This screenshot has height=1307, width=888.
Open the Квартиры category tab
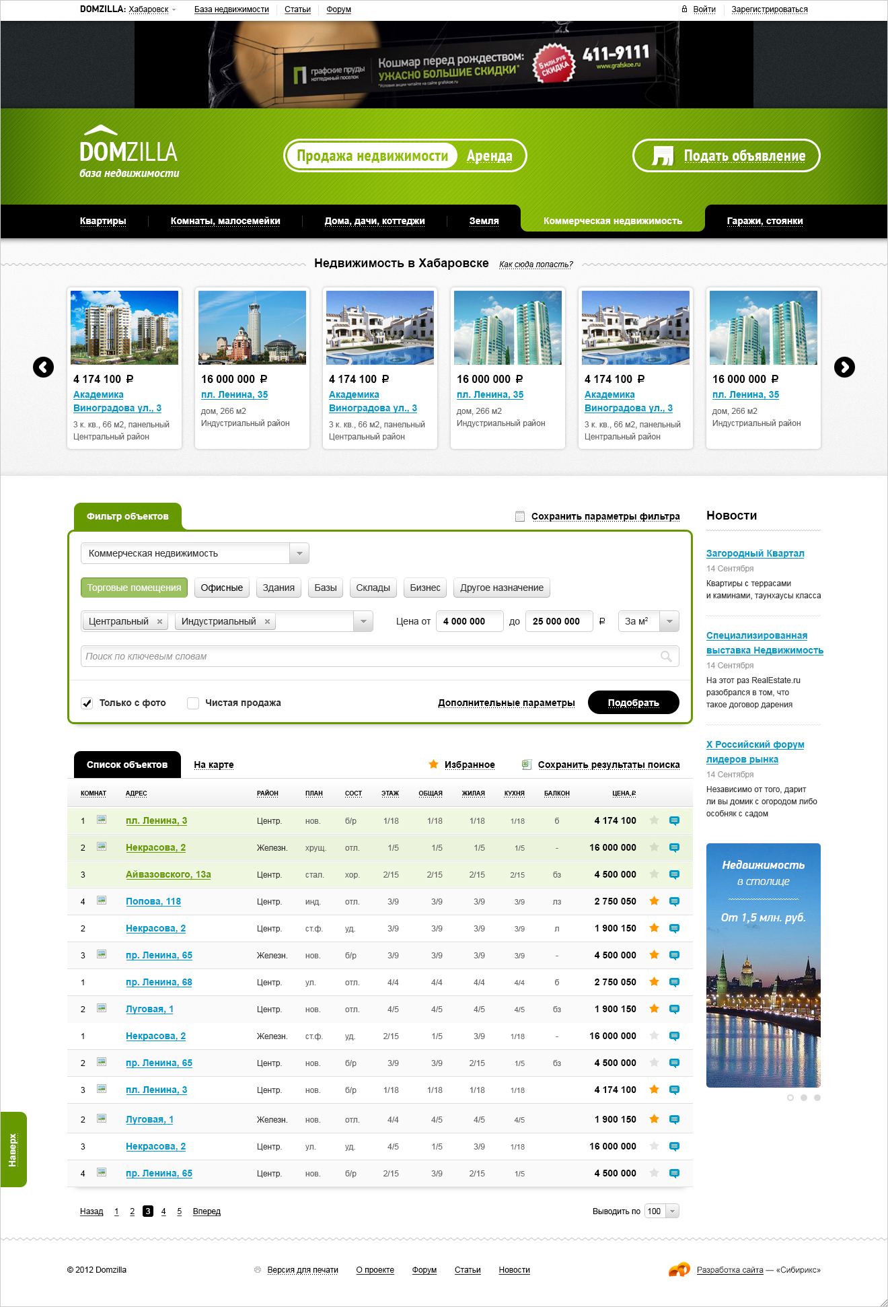pyautogui.click(x=103, y=221)
